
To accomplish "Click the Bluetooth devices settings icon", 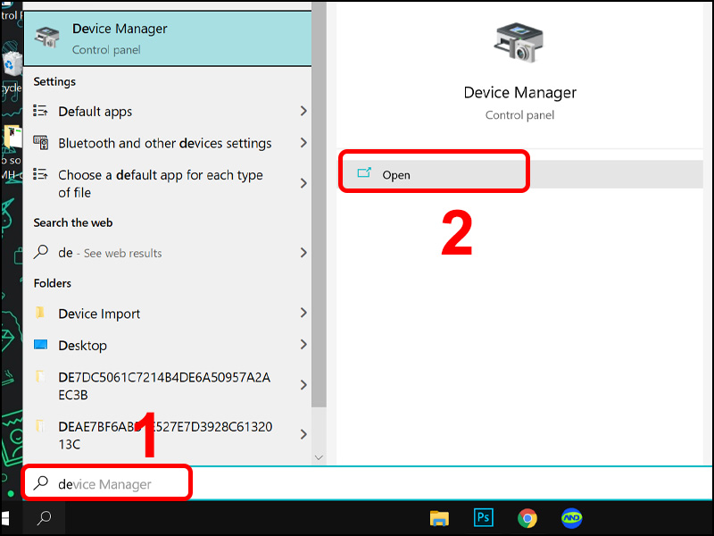I will pyautogui.click(x=39, y=142).
